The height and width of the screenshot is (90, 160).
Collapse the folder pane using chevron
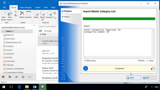tap(34, 25)
